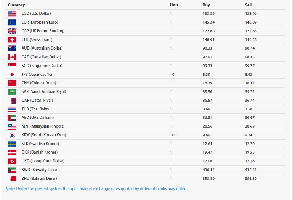Click the exchange rates note text
This screenshot has width=293, height=200.
(96, 189)
